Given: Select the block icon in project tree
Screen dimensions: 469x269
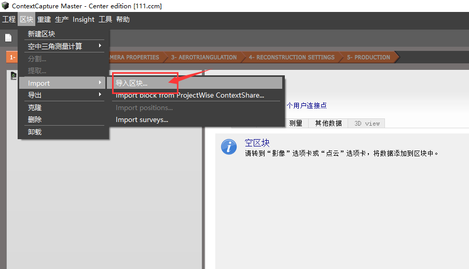Looking at the screenshot, I should (13, 76).
